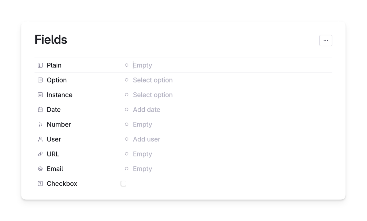Click the Instance hash field icon
The image size is (367, 221).
(x=40, y=95)
